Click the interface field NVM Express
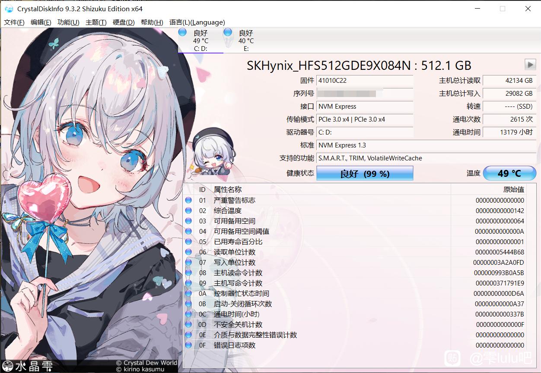 pyautogui.click(x=365, y=106)
